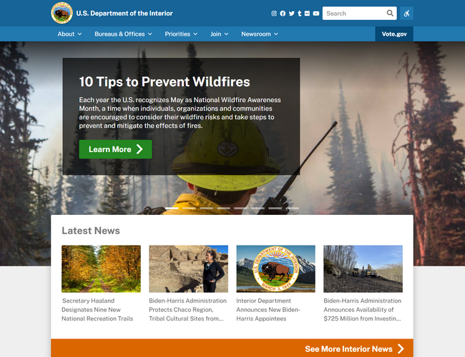Open the Instagram social icon
This screenshot has height=357, width=465.
pos(274,14)
